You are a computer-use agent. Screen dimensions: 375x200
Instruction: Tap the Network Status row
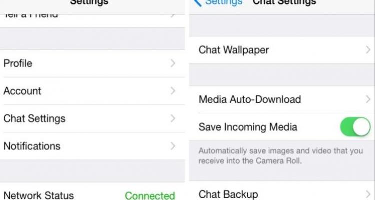(x=92, y=192)
